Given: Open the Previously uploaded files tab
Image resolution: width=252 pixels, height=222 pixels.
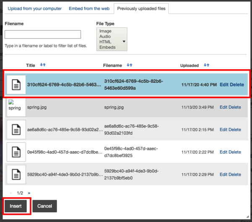Looking at the screenshot, I should coord(141,8).
